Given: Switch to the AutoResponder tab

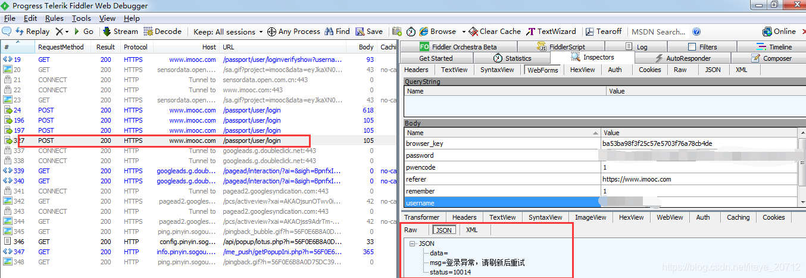Looking at the screenshot, I should pos(683,58).
